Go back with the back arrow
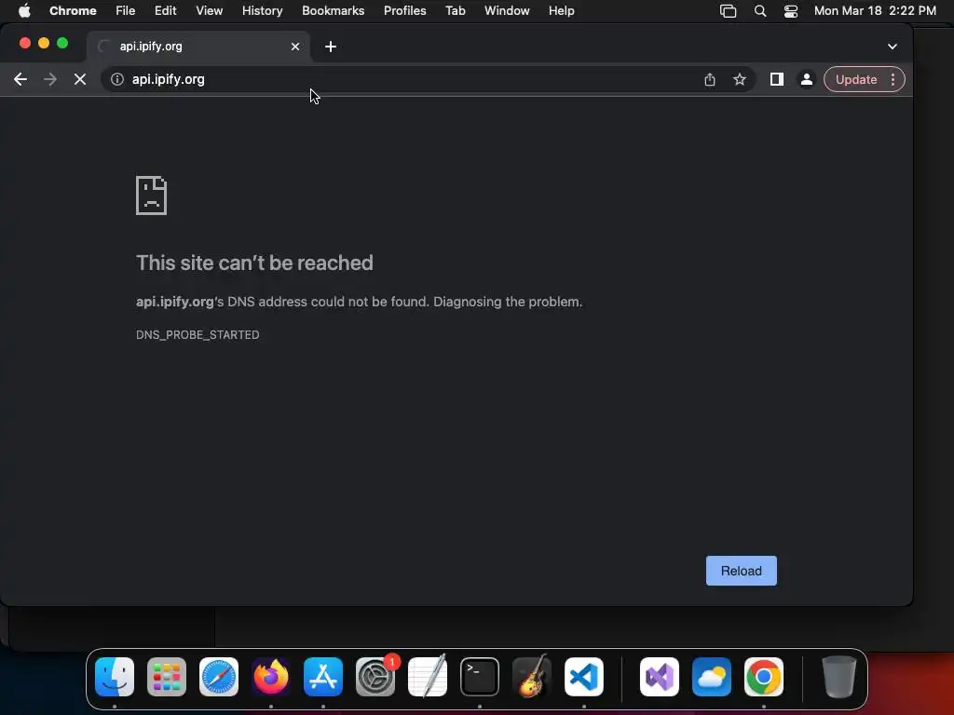This screenshot has height=715, width=954. (x=20, y=80)
